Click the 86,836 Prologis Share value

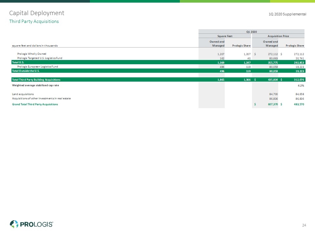(x=300, y=99)
